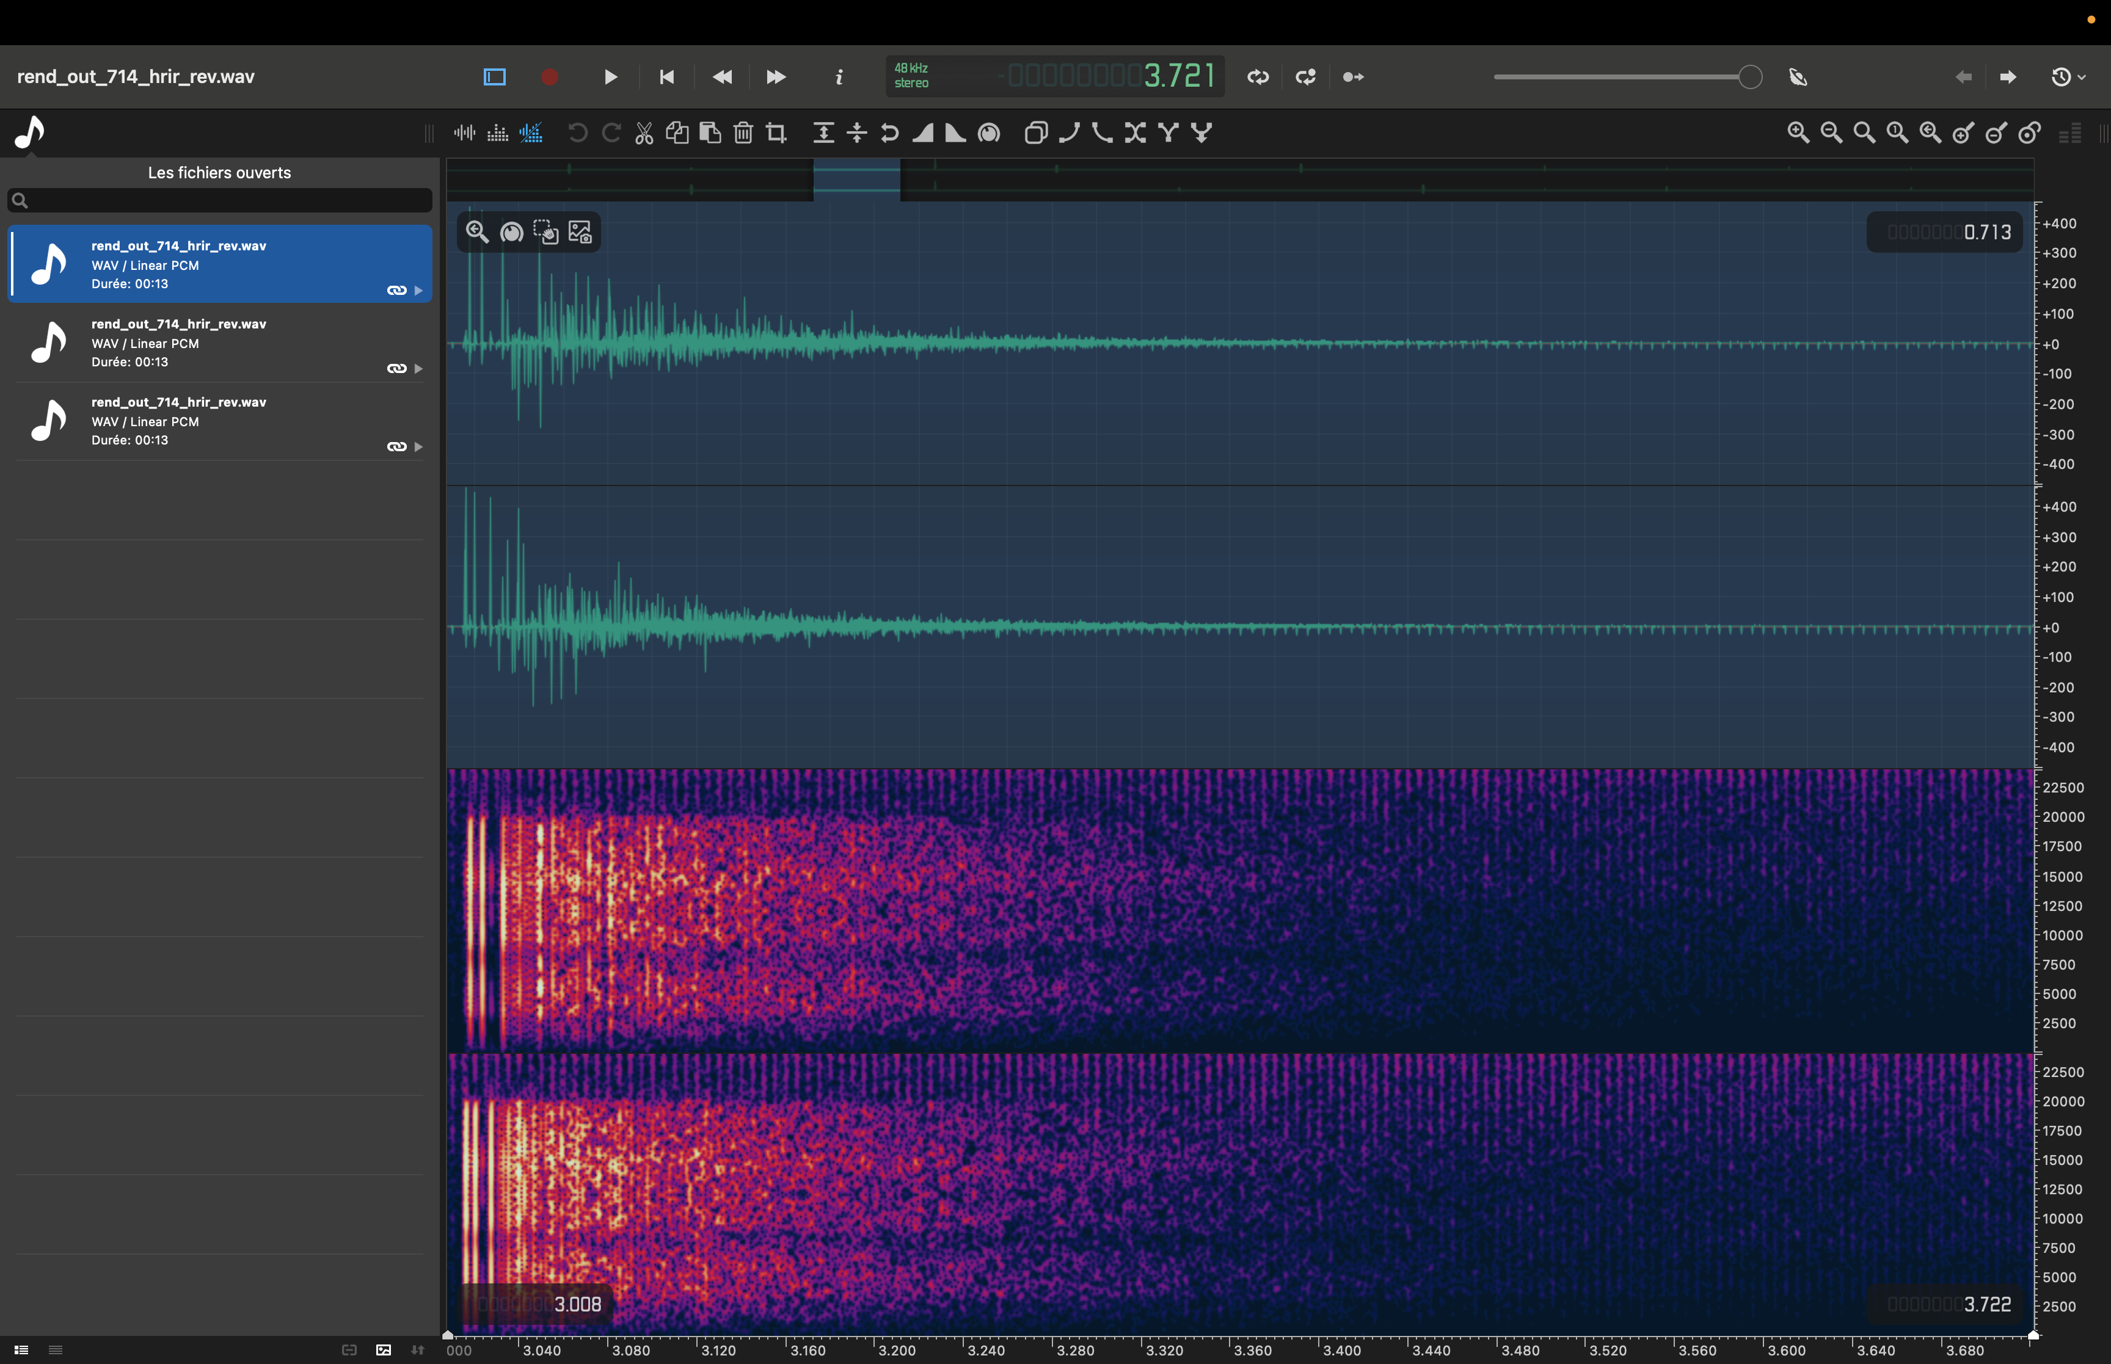Click the crossfade X-shaped icon
This screenshot has height=1364, width=2111.
click(x=1135, y=134)
